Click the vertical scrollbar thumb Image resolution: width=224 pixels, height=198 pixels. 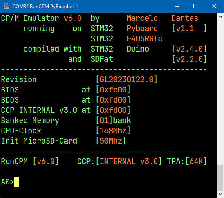[x=220, y=178]
